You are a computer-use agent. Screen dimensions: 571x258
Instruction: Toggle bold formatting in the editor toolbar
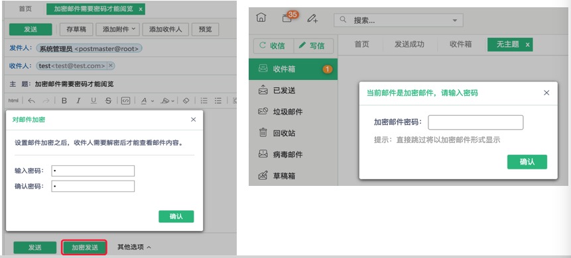pos(64,101)
